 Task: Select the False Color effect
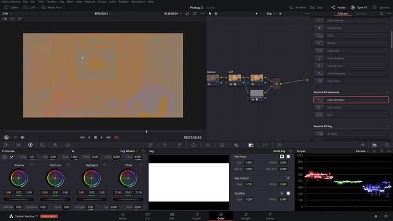[x=351, y=50]
